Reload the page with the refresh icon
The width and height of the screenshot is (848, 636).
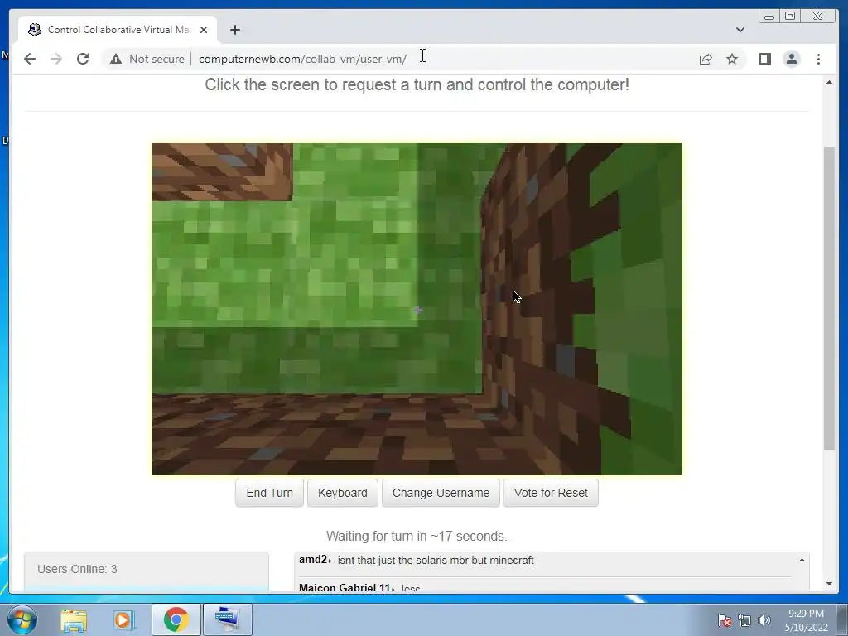pyautogui.click(x=83, y=59)
